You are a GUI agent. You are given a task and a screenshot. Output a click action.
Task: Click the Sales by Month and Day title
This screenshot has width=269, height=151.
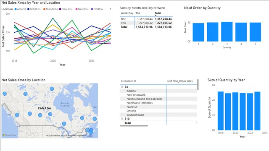[x=142, y=8]
